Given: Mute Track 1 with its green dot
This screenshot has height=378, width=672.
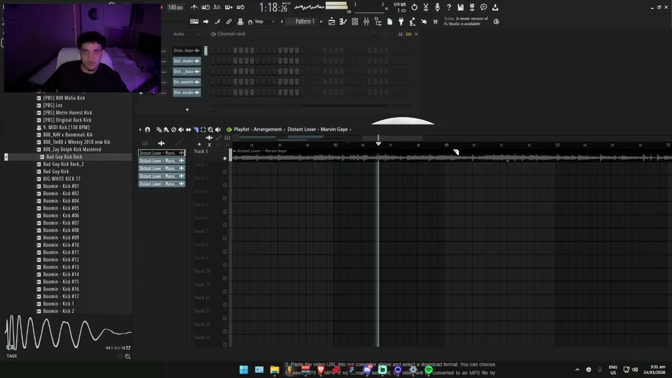Looking at the screenshot, I should (x=225, y=158).
